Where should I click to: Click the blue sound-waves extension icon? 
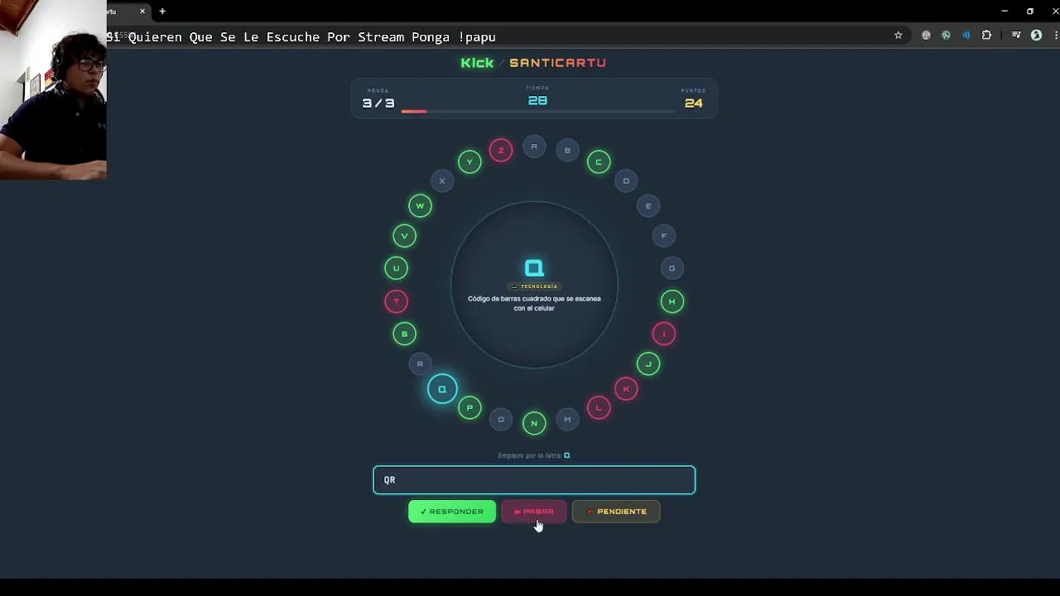click(x=966, y=36)
